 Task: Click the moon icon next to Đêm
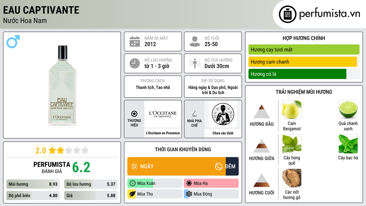[219, 166]
